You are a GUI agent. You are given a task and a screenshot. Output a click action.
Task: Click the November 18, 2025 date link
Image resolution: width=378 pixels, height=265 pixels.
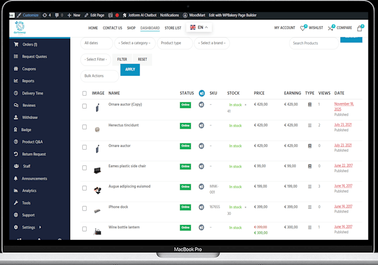tap(344, 106)
